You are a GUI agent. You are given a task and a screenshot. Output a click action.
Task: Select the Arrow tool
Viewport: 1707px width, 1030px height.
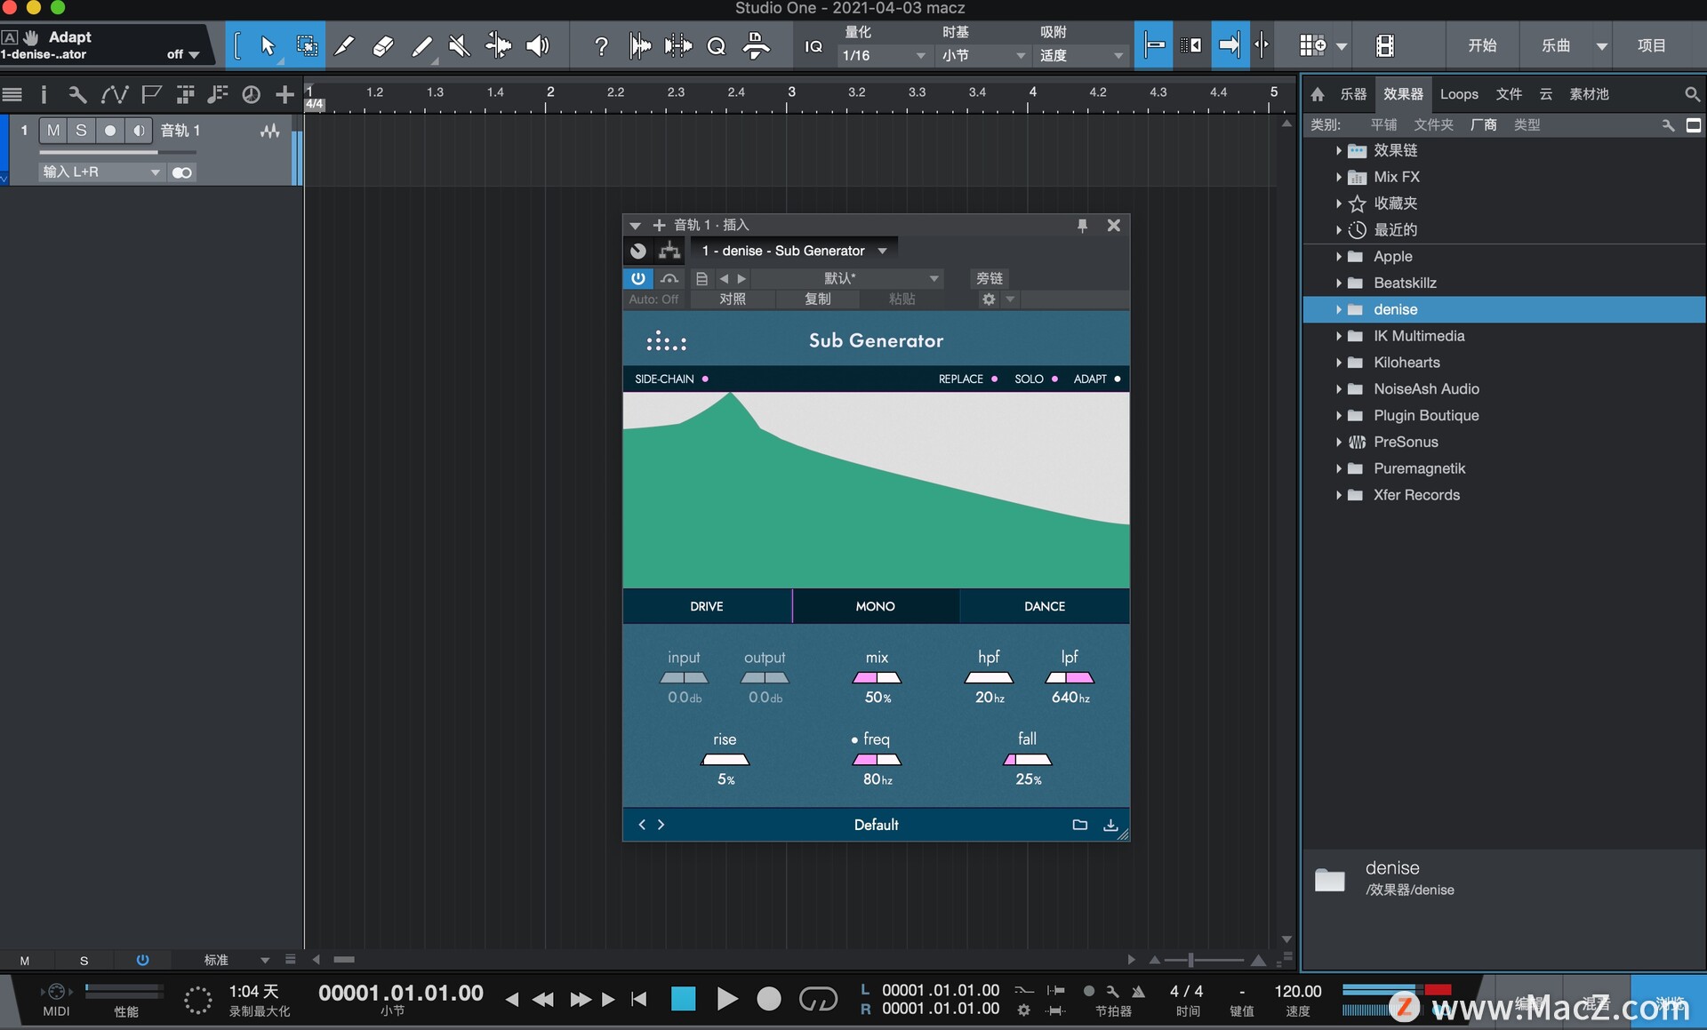pyautogui.click(x=267, y=45)
